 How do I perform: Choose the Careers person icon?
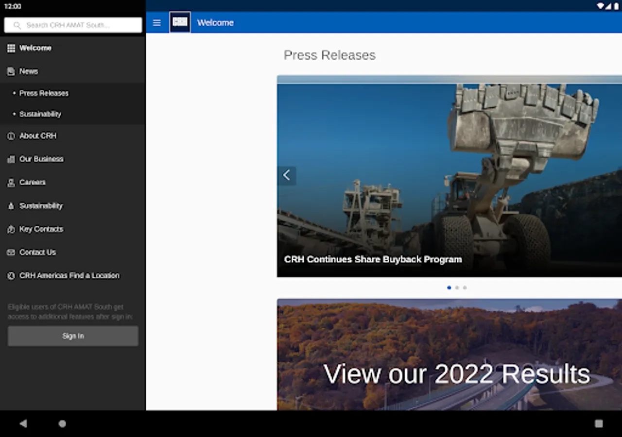(11, 183)
